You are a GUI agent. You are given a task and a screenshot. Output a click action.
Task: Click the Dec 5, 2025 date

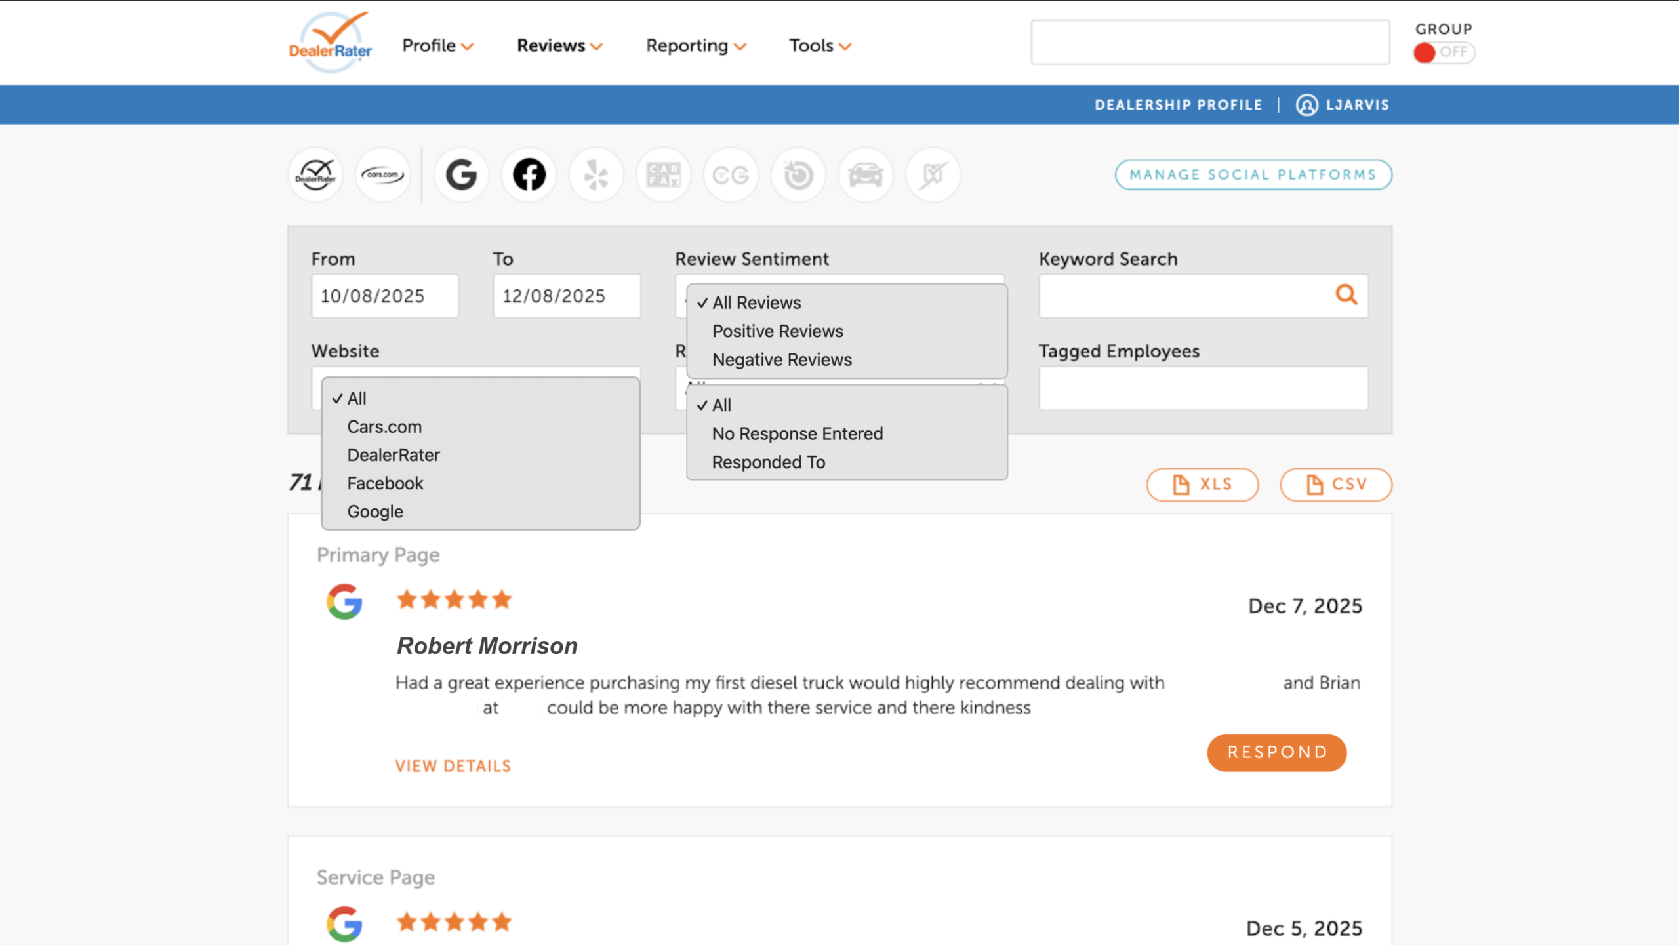[1304, 929]
